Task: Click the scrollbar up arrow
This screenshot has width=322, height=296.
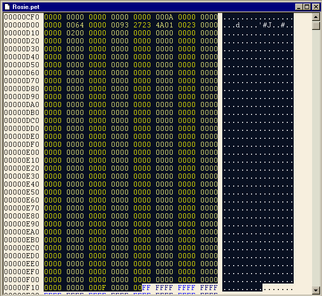Action: tap(316, 17)
